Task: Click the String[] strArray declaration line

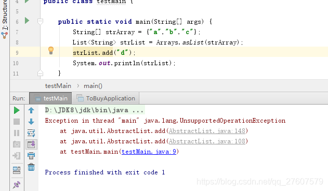Action: (136, 32)
